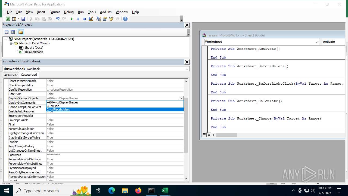Toggle Design Mode icon
Image resolution: width=348 pixels, height=196 pixels.
pyautogui.click(x=91, y=19)
